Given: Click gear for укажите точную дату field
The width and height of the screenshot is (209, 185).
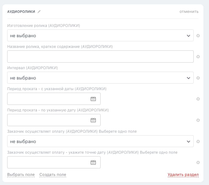Looking at the screenshot, I should point(198,162).
